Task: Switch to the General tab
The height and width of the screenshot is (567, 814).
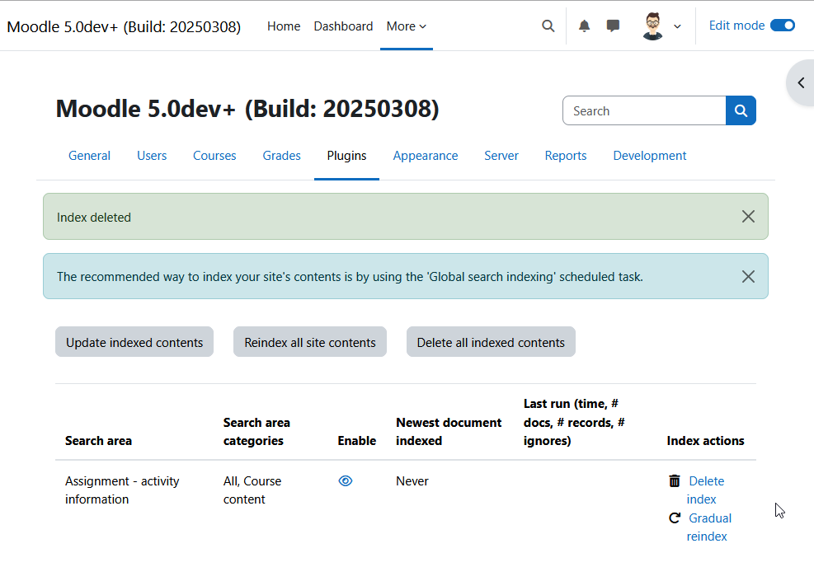Action: pos(89,156)
